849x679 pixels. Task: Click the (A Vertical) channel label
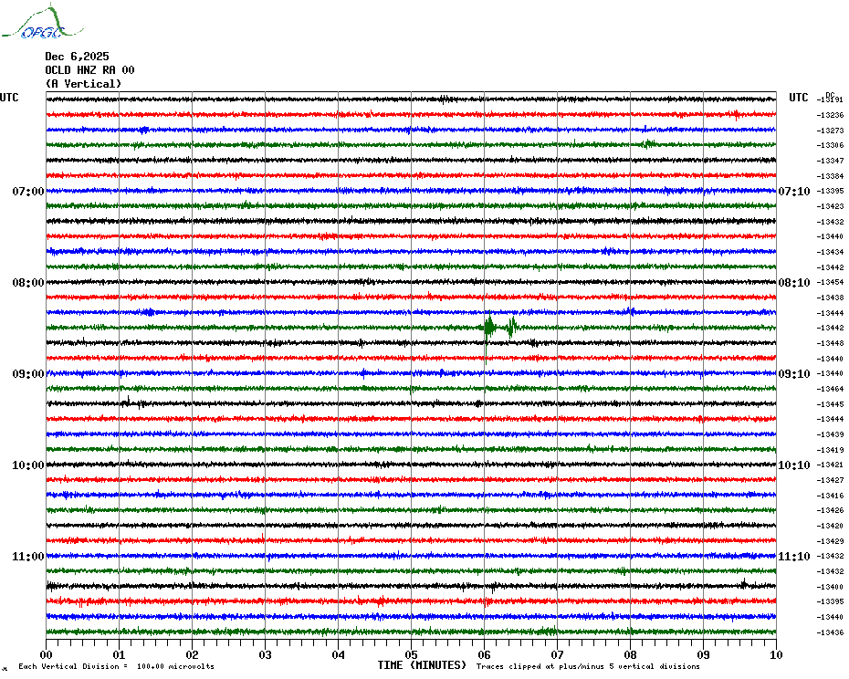click(x=83, y=84)
